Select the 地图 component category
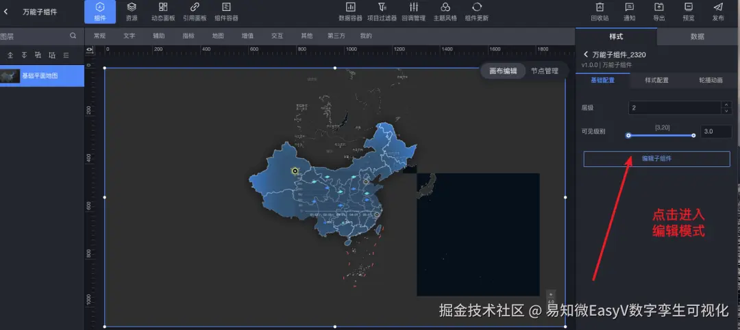 [x=218, y=36]
